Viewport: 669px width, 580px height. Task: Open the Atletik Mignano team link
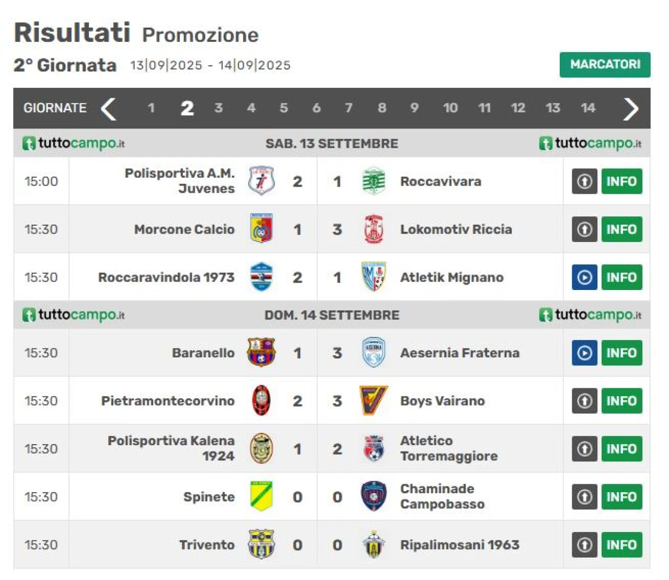(x=452, y=277)
